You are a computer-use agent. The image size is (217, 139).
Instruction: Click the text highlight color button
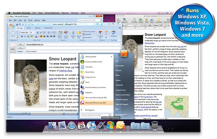pos(32,37)
